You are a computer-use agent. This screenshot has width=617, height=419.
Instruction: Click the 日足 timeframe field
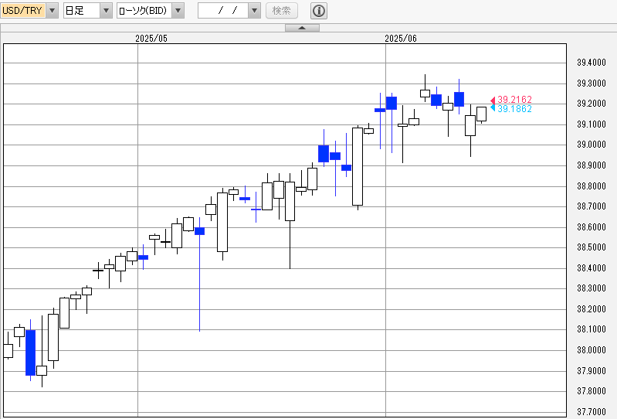point(82,11)
